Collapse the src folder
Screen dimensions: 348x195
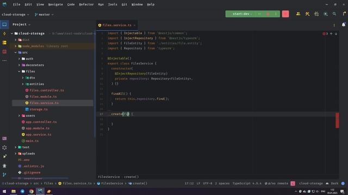pos(16,53)
